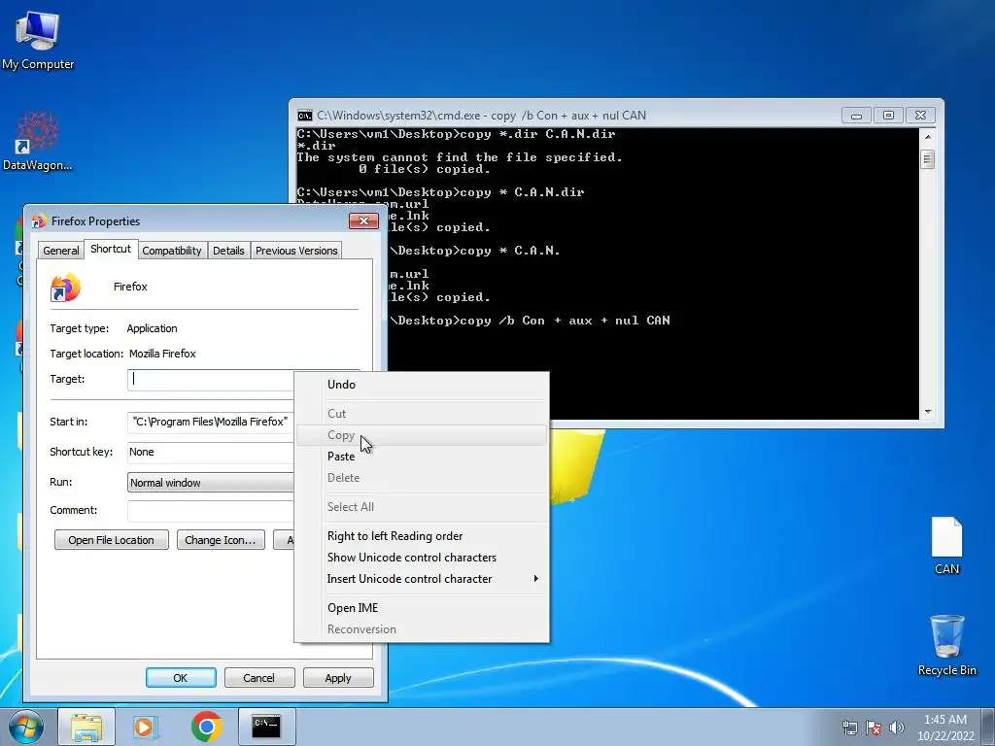Click Select All in the context menu
Screen dimensions: 995x746
[422, 507]
